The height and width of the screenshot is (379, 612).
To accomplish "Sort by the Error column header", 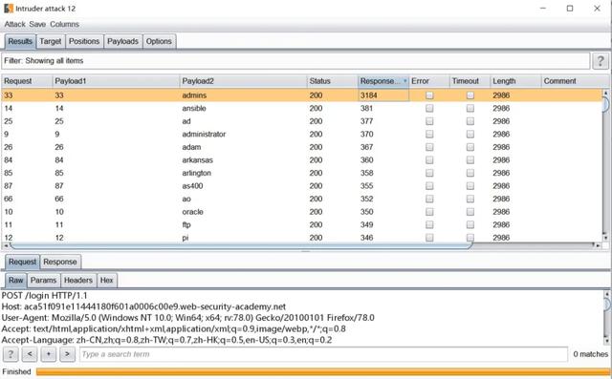I will point(429,81).
